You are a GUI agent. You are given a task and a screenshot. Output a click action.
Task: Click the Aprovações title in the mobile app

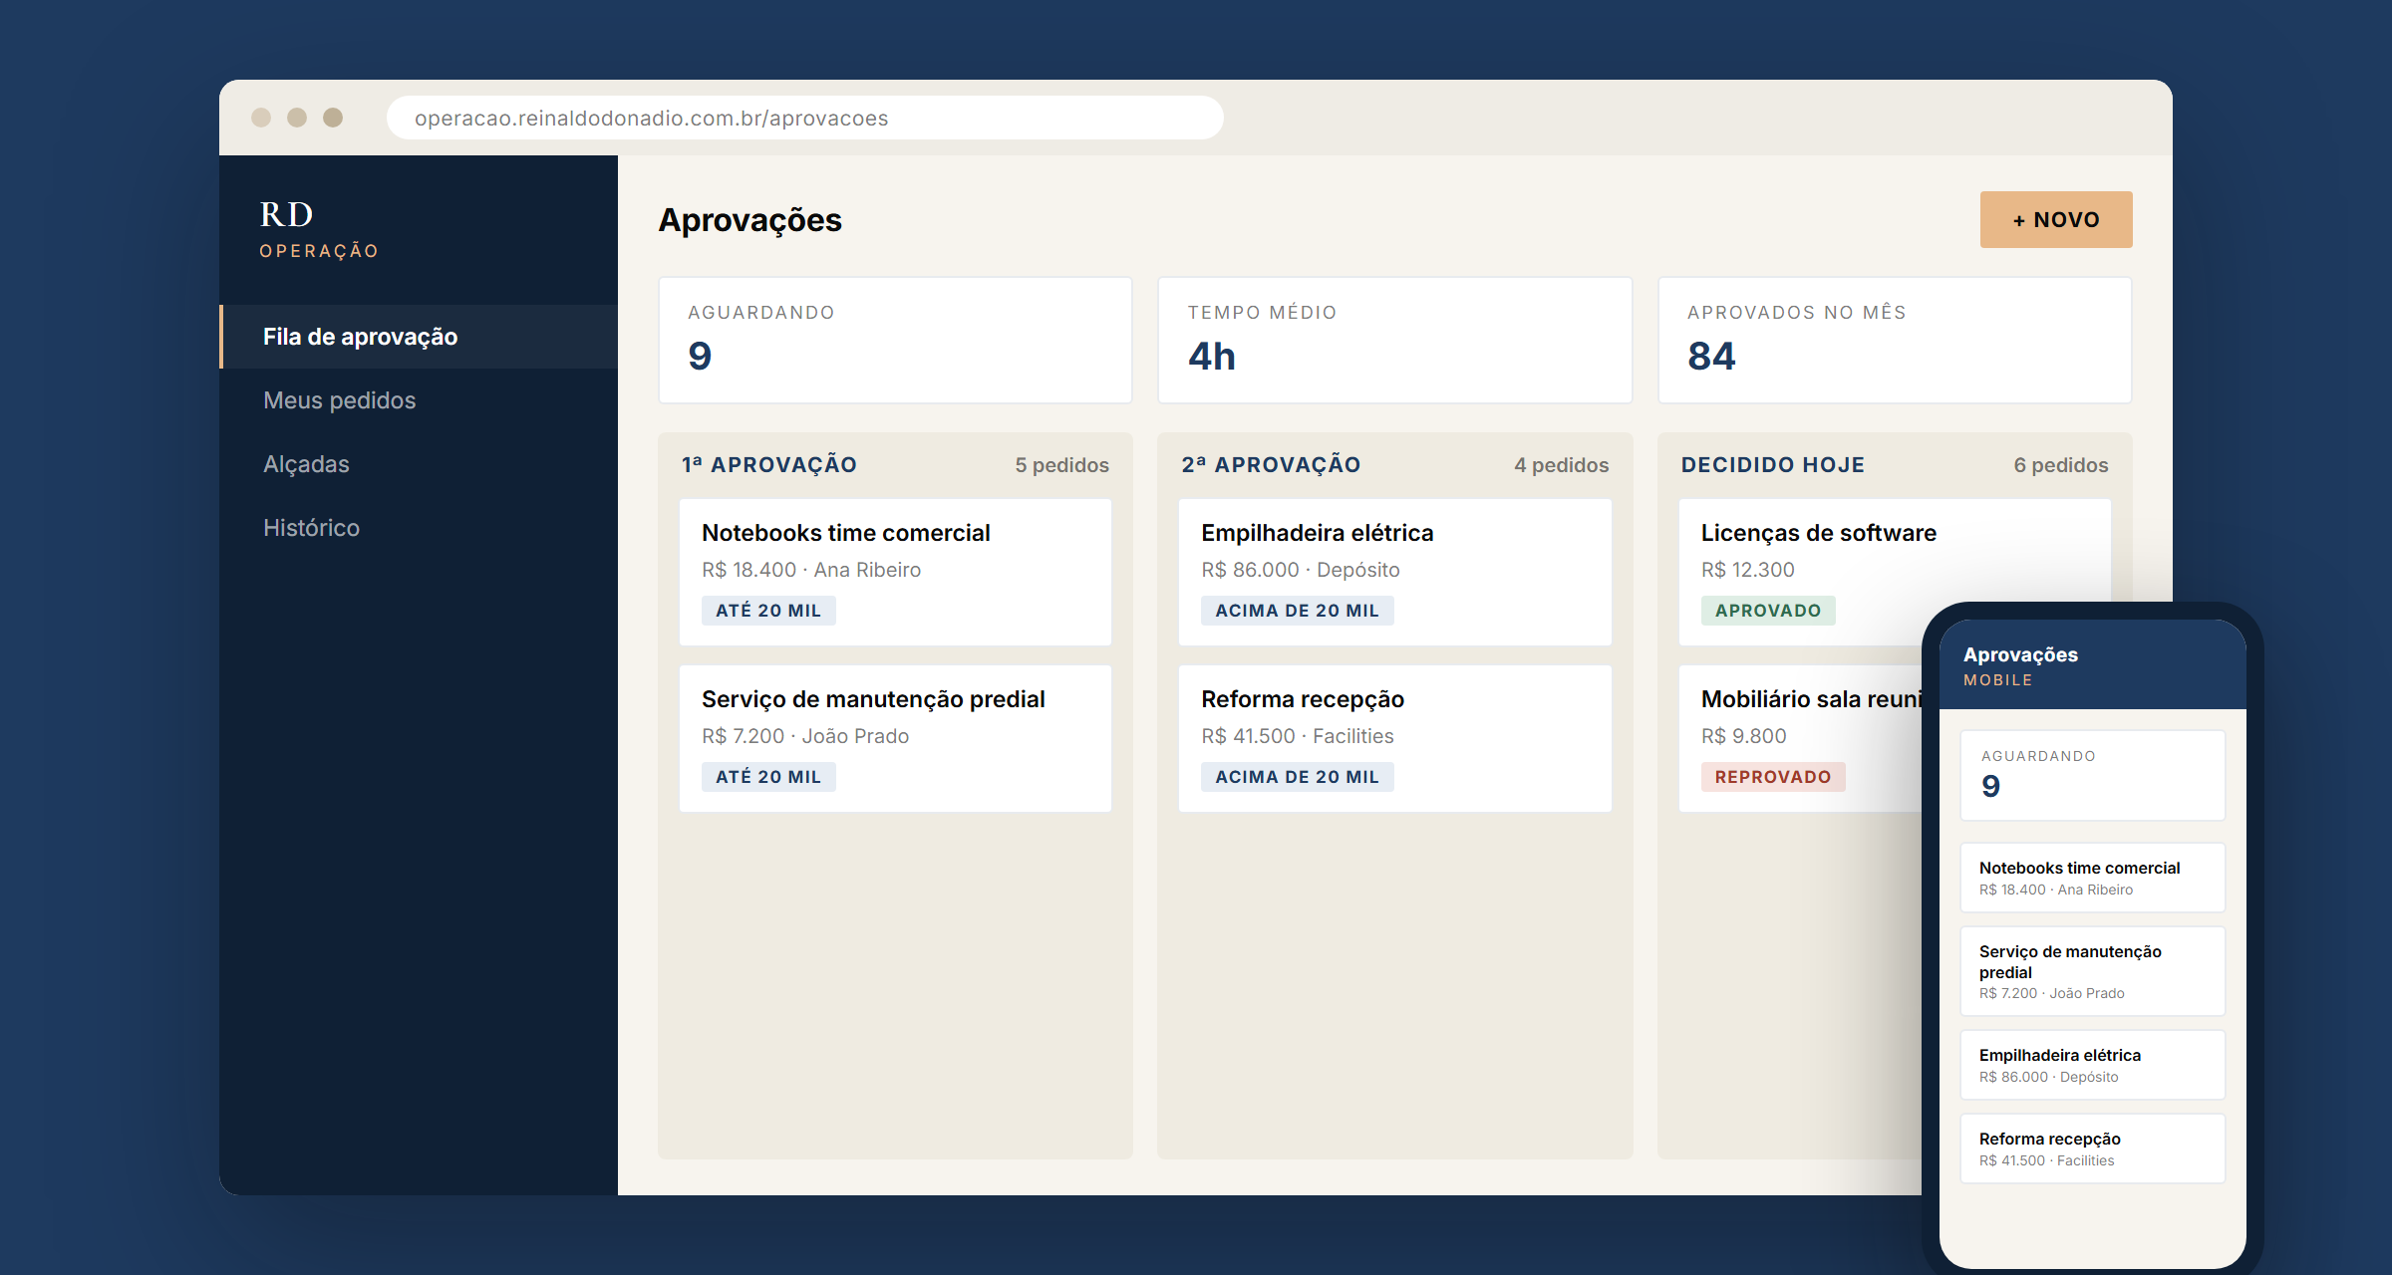point(2020,654)
